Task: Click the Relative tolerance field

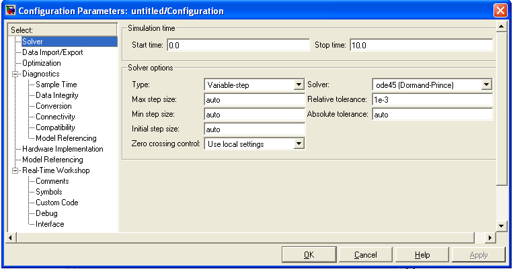Action: (x=432, y=99)
